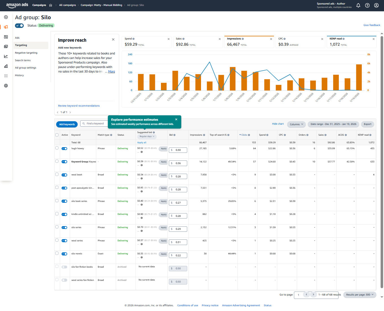This screenshot has height=311, width=384.
Task: Click the create plus icon in sidebar
Action: [x=6, y=17]
